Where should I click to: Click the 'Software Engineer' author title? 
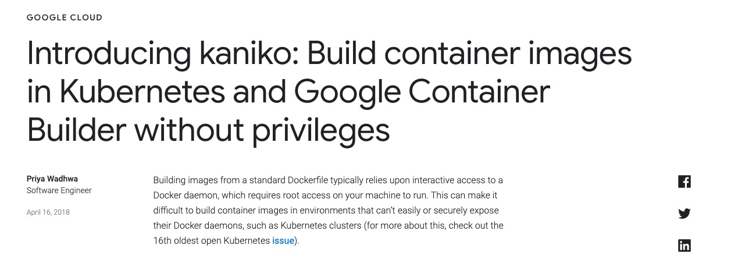[59, 190]
